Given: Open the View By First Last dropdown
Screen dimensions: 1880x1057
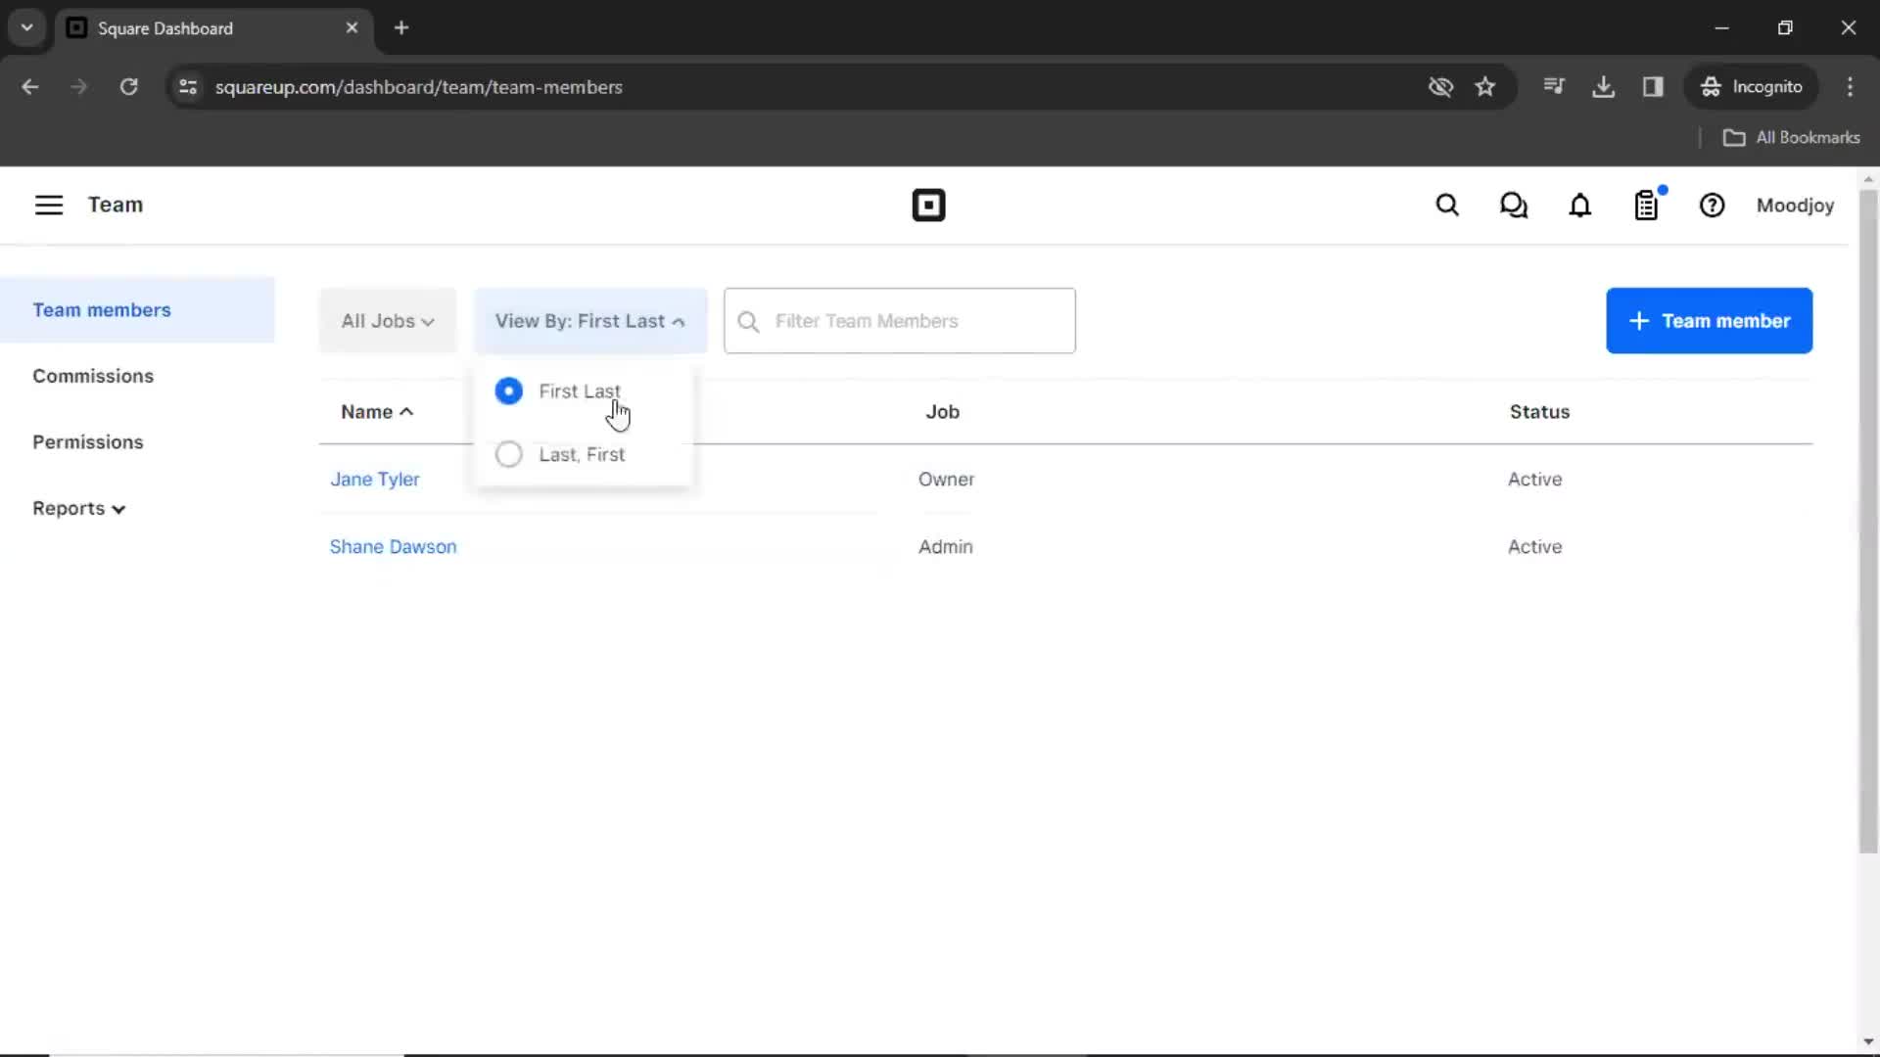Looking at the screenshot, I should coord(588,320).
